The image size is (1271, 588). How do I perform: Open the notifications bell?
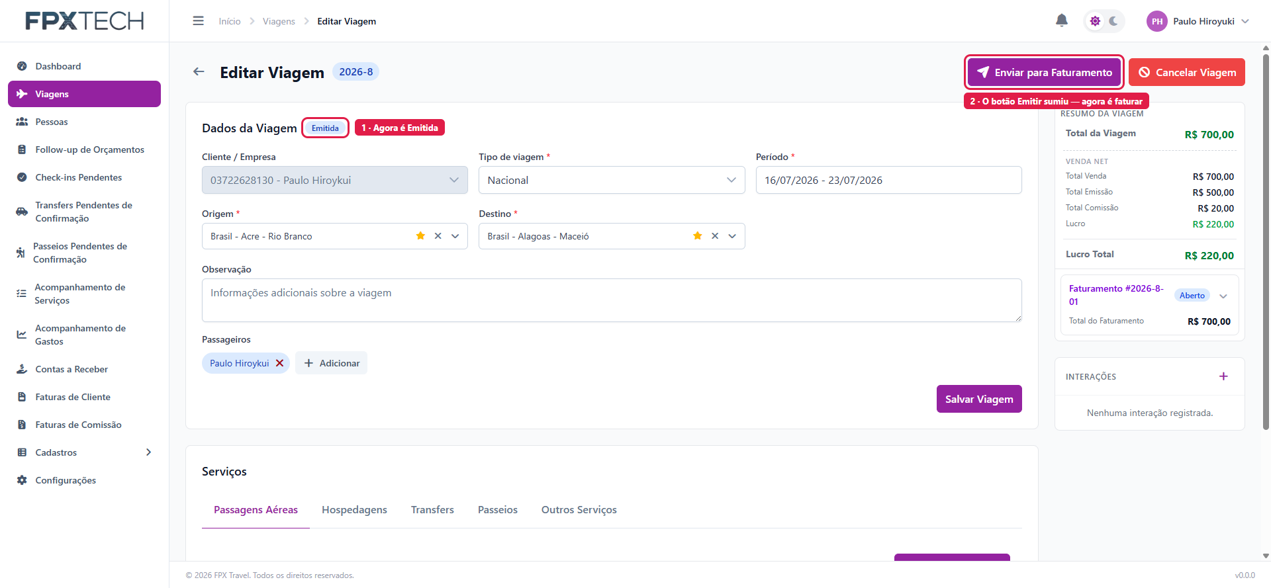tap(1061, 21)
